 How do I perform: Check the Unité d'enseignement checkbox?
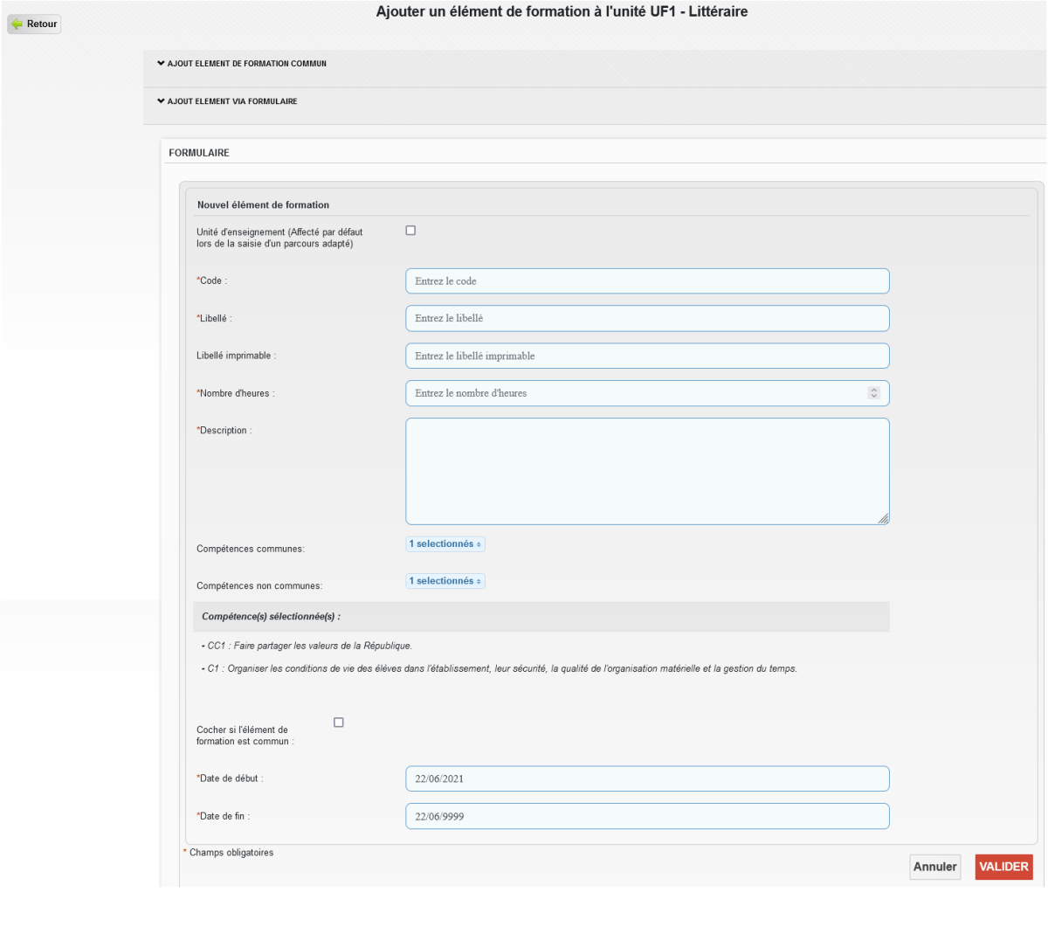(410, 231)
